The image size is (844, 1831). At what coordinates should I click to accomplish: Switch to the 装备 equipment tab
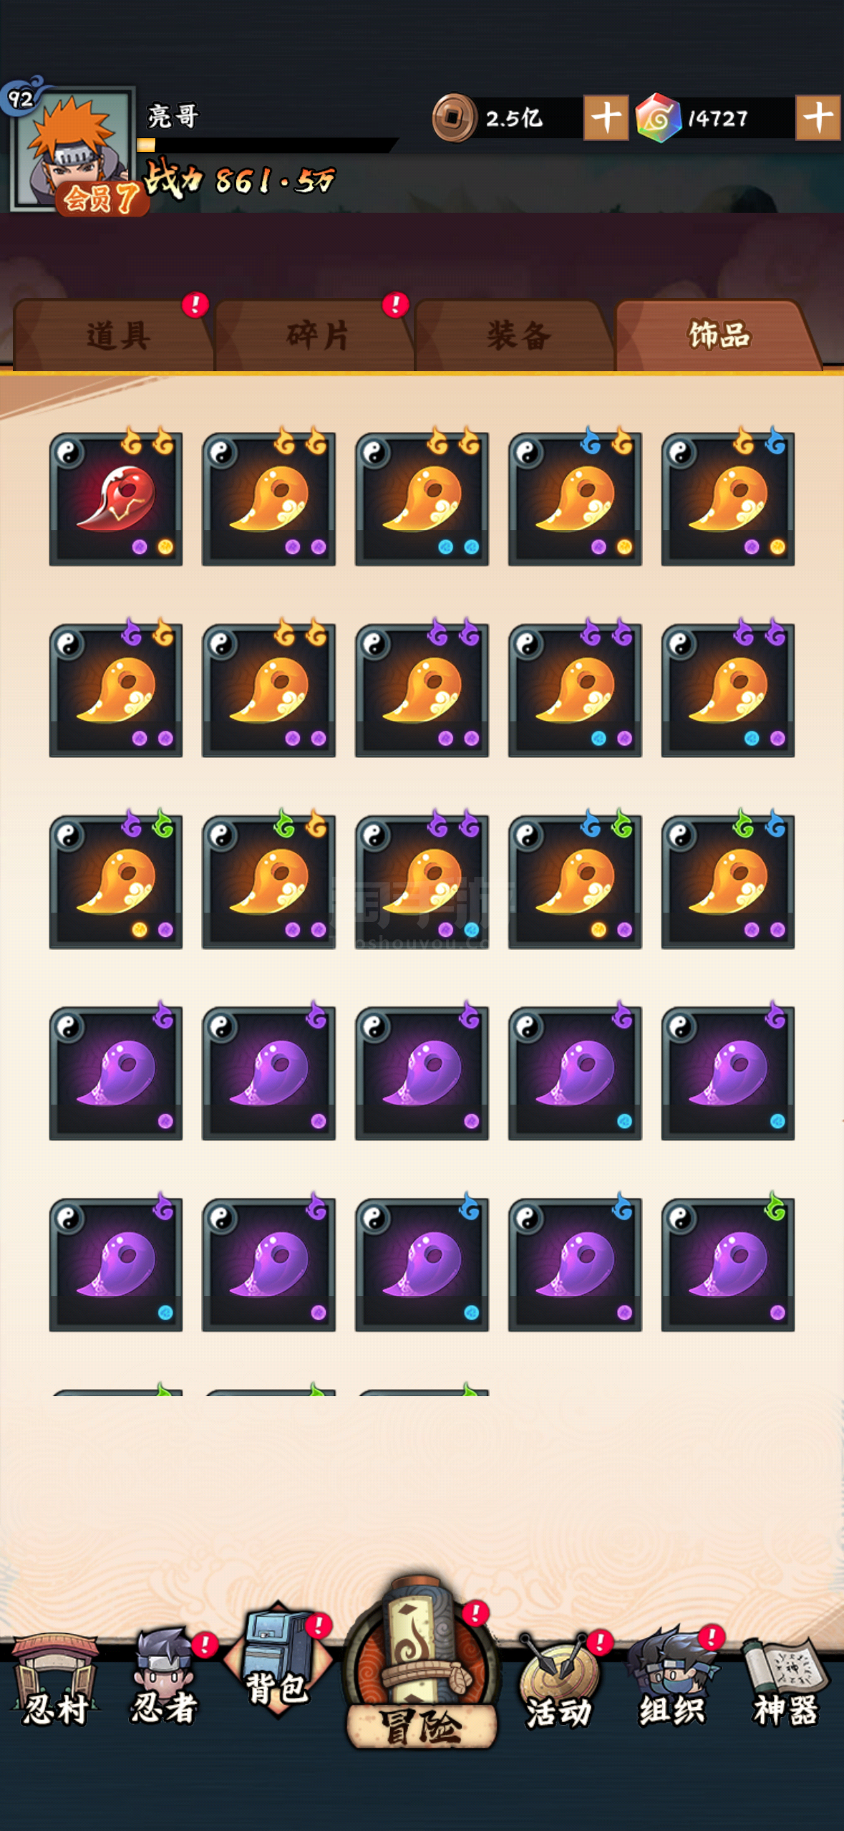coord(517,335)
